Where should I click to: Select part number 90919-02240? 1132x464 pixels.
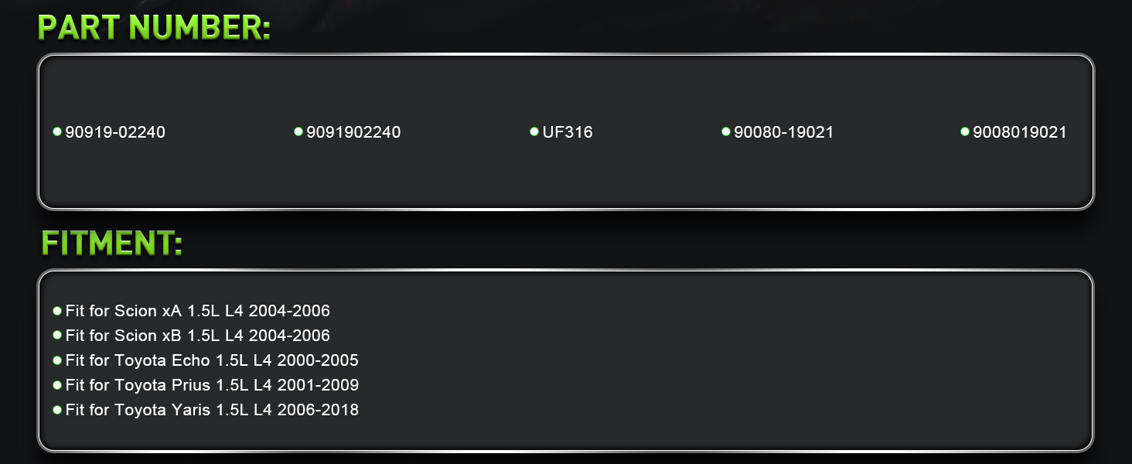115,132
